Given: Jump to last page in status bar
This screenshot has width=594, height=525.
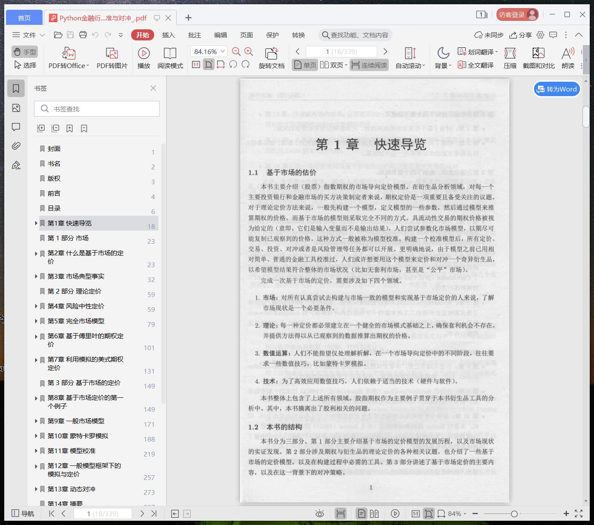Looking at the screenshot, I should (x=154, y=514).
